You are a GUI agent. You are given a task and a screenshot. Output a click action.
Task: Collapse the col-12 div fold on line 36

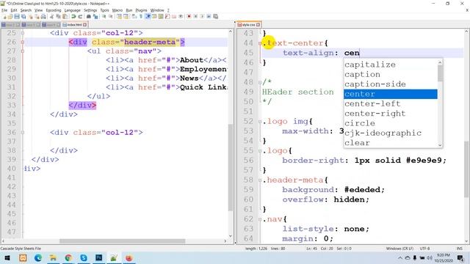[23, 132]
